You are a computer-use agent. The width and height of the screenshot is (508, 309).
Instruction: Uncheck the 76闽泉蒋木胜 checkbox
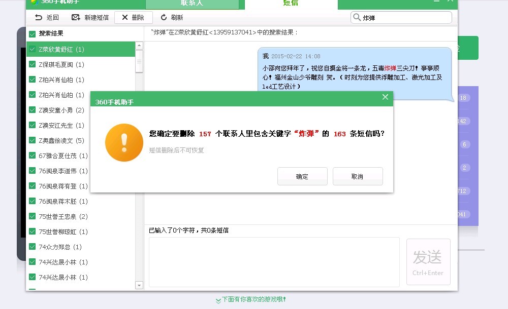click(x=32, y=201)
